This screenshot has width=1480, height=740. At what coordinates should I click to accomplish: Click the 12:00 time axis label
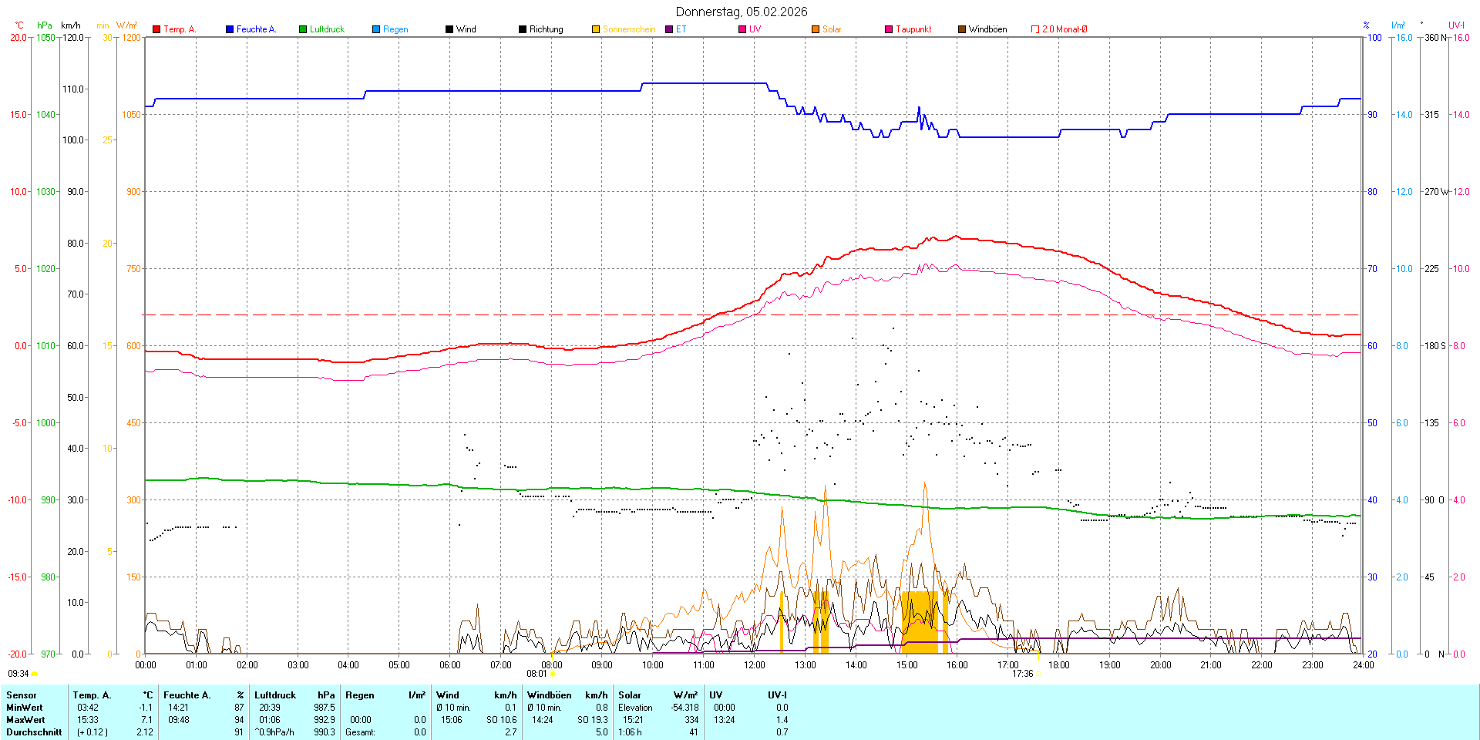(754, 665)
